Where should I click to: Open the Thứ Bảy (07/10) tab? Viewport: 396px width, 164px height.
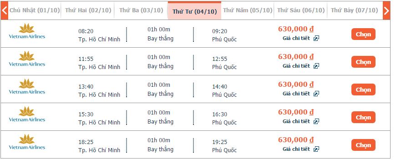tap(355, 10)
